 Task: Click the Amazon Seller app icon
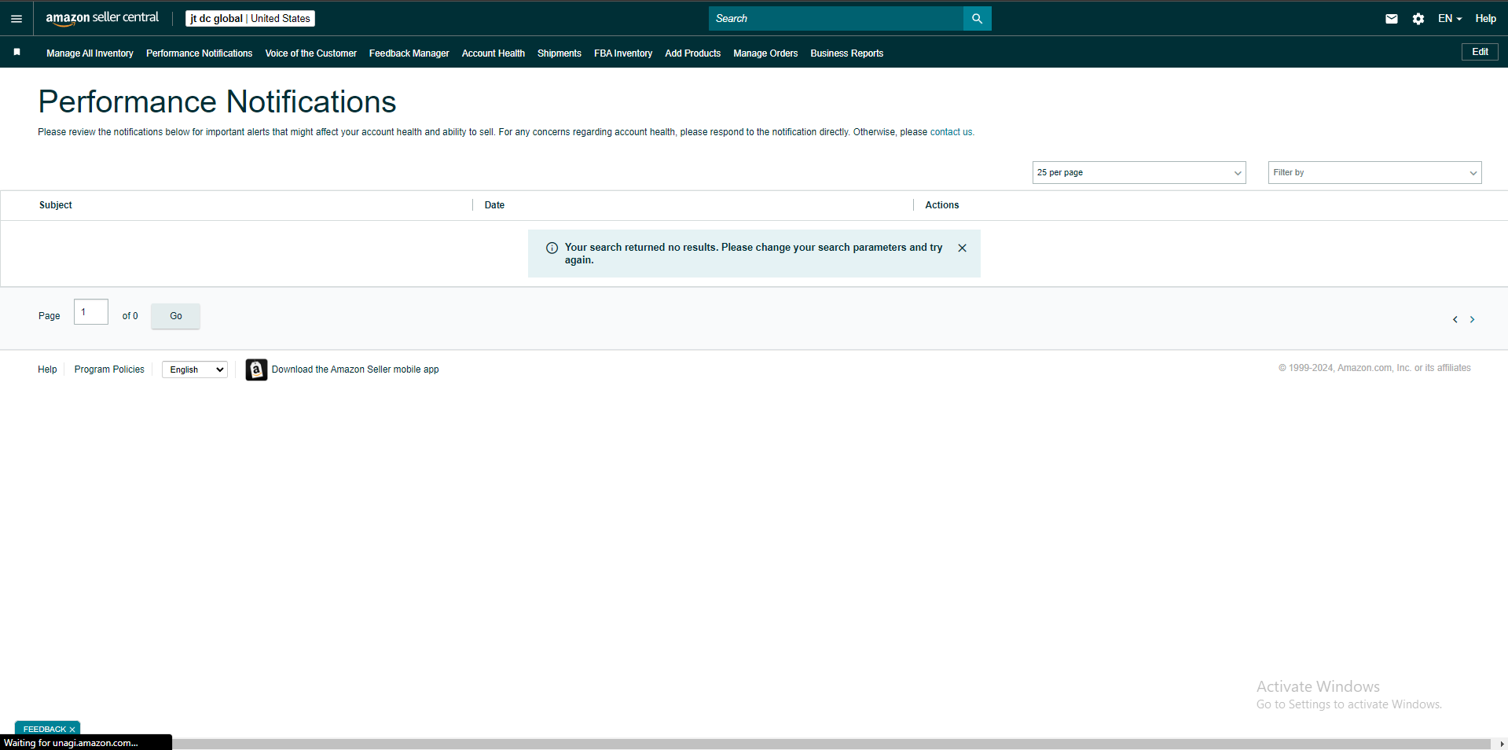coord(256,369)
